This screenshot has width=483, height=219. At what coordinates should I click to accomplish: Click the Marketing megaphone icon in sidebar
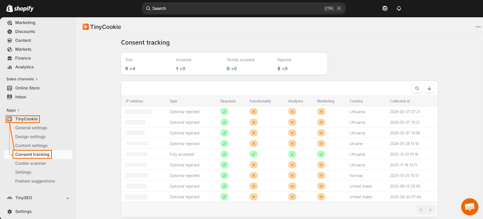pyautogui.click(x=10, y=23)
